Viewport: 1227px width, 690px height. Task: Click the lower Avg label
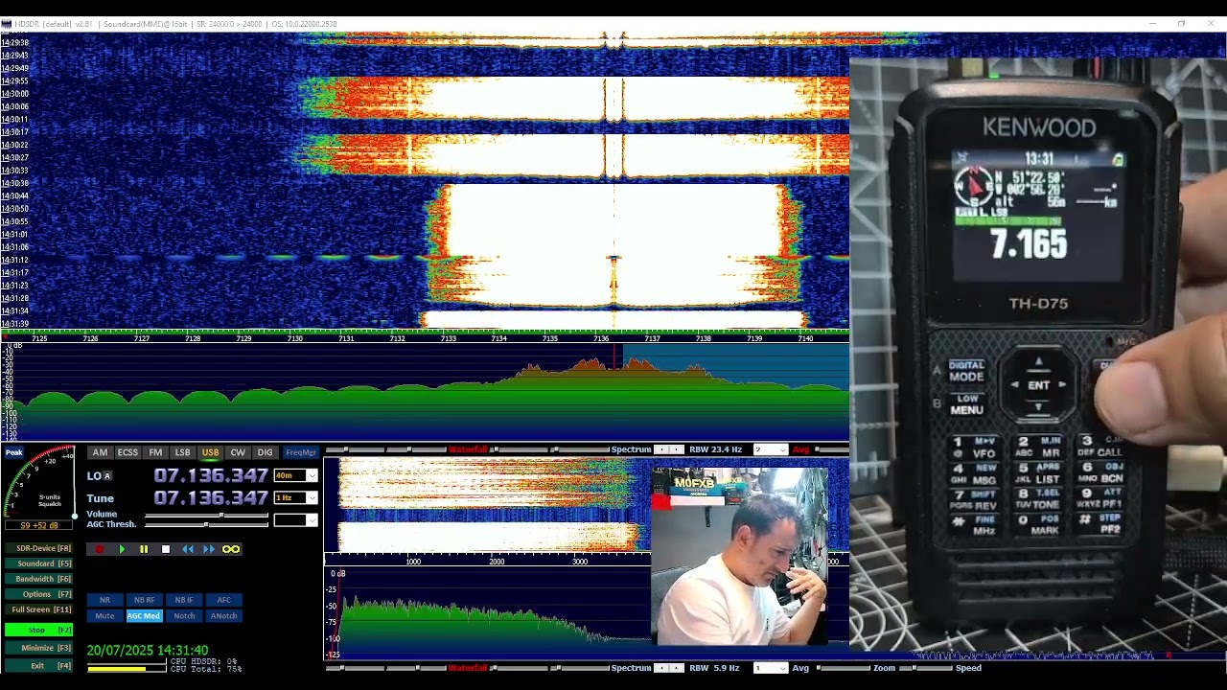[800, 668]
